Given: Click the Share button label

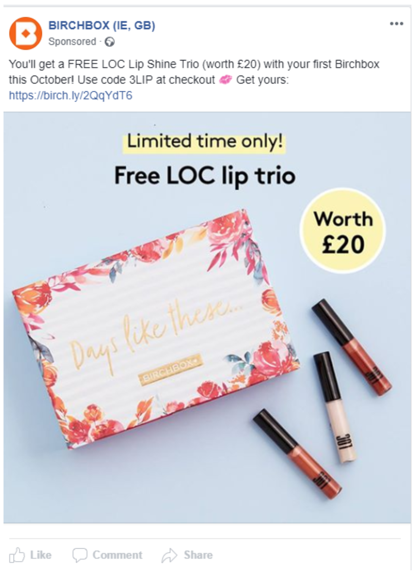Looking at the screenshot, I should pyautogui.click(x=198, y=555).
